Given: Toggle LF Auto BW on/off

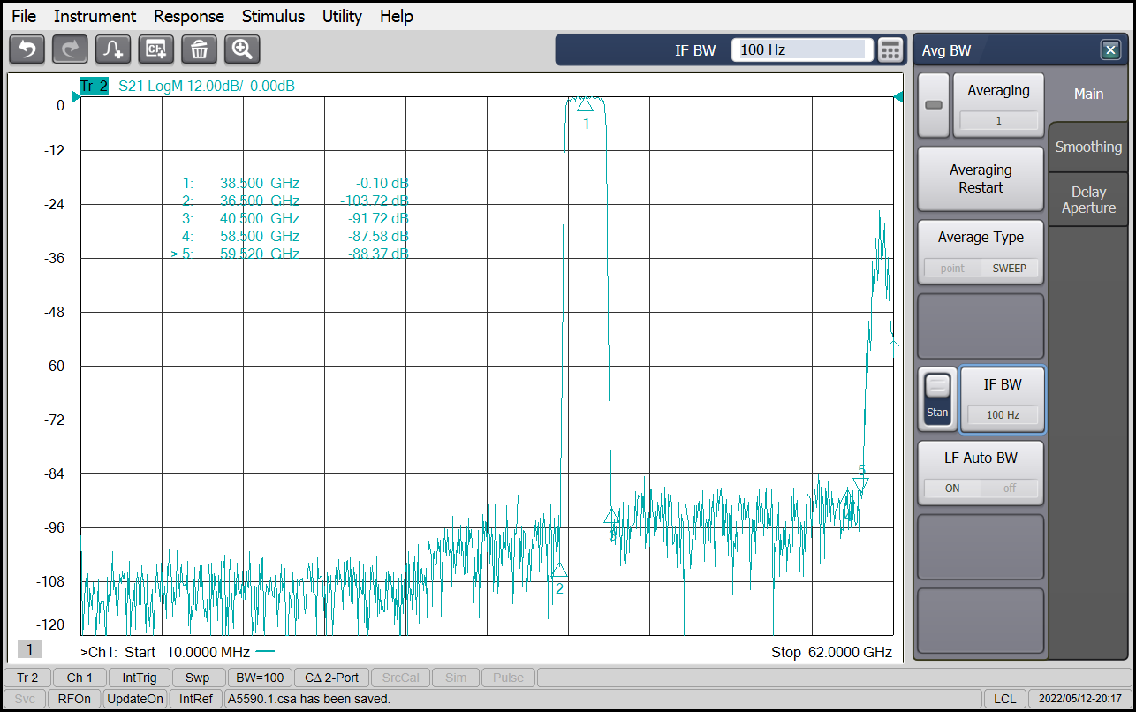Looking at the screenshot, I should click(x=981, y=488).
